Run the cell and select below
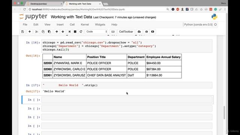 pos(69,31)
